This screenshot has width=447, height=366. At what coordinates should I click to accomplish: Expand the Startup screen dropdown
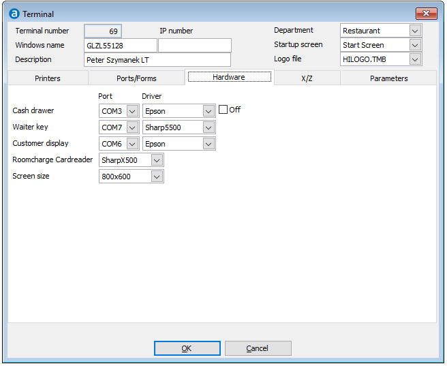click(414, 45)
